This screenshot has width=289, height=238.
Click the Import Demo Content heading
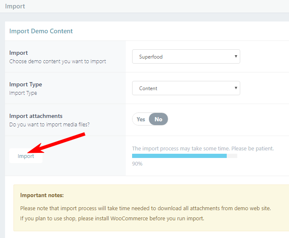click(41, 31)
